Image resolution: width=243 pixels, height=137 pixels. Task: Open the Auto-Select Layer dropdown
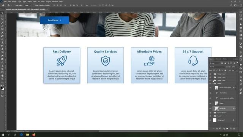[x=28, y=5]
